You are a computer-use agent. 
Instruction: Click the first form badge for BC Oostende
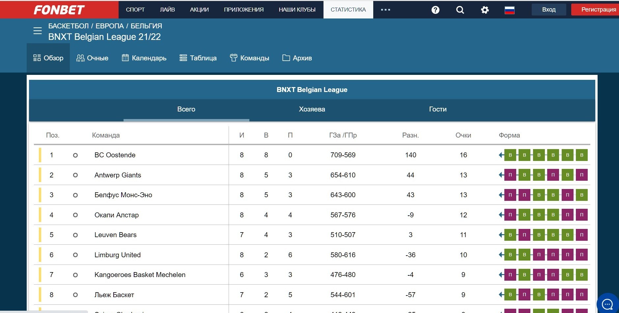click(510, 155)
